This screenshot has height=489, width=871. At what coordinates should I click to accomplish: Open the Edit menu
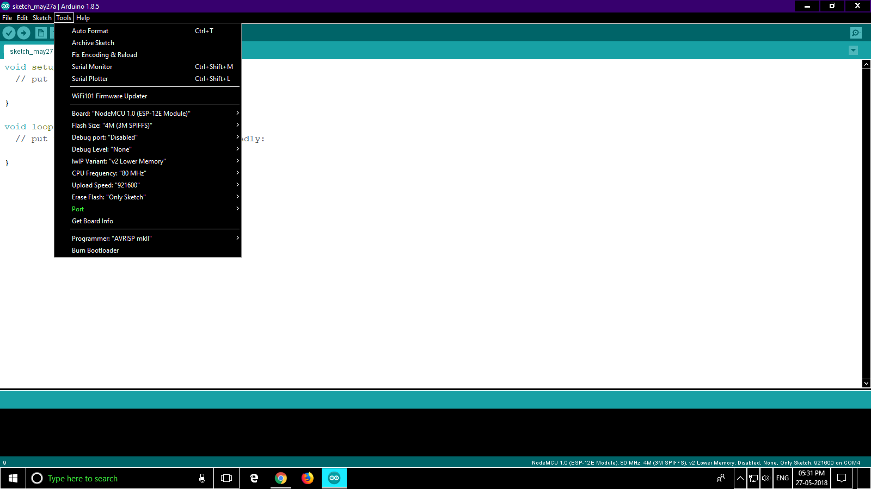(x=22, y=18)
